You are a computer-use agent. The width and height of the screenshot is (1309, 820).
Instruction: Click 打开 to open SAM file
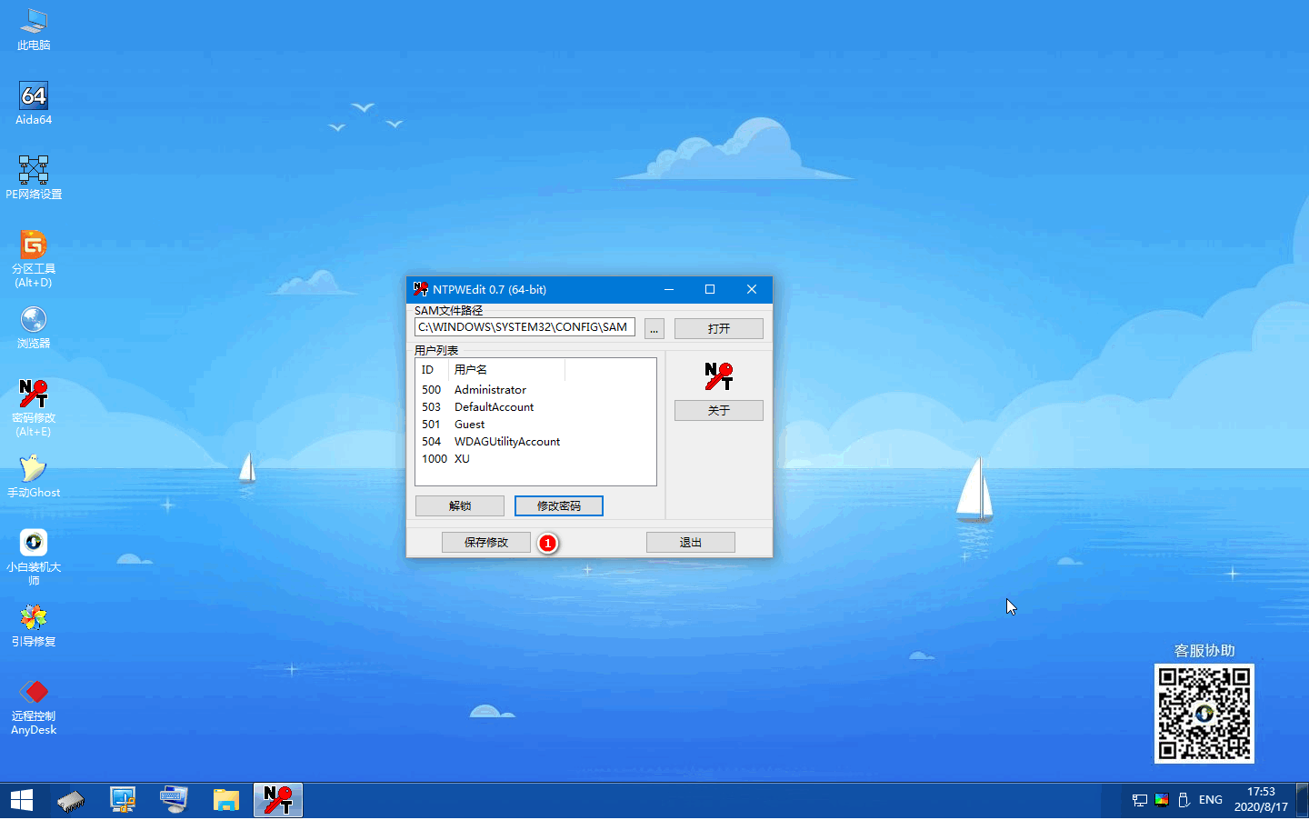(x=718, y=328)
